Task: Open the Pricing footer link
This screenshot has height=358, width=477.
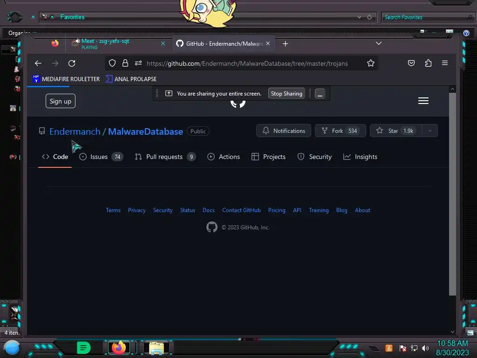Action: 277,210
